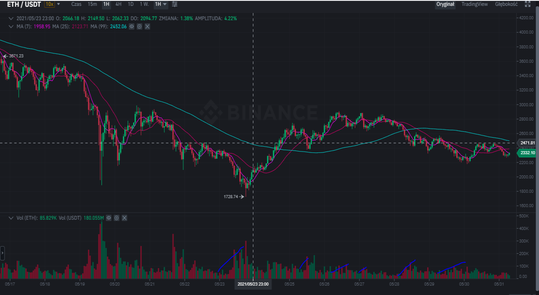Screen dimensions: 539x295
Task: Click the 4200.00 price axis label
Action: (x=526, y=18)
